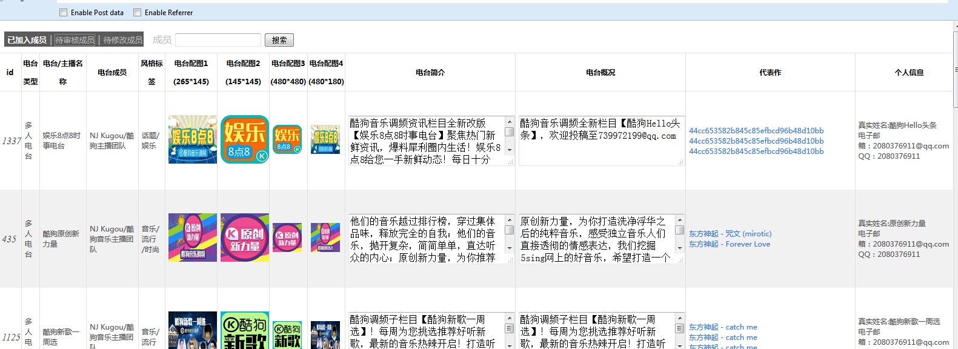The height and width of the screenshot is (349, 958).
Task: Click the pink round K原创新力量 image
Action: (x=245, y=238)
